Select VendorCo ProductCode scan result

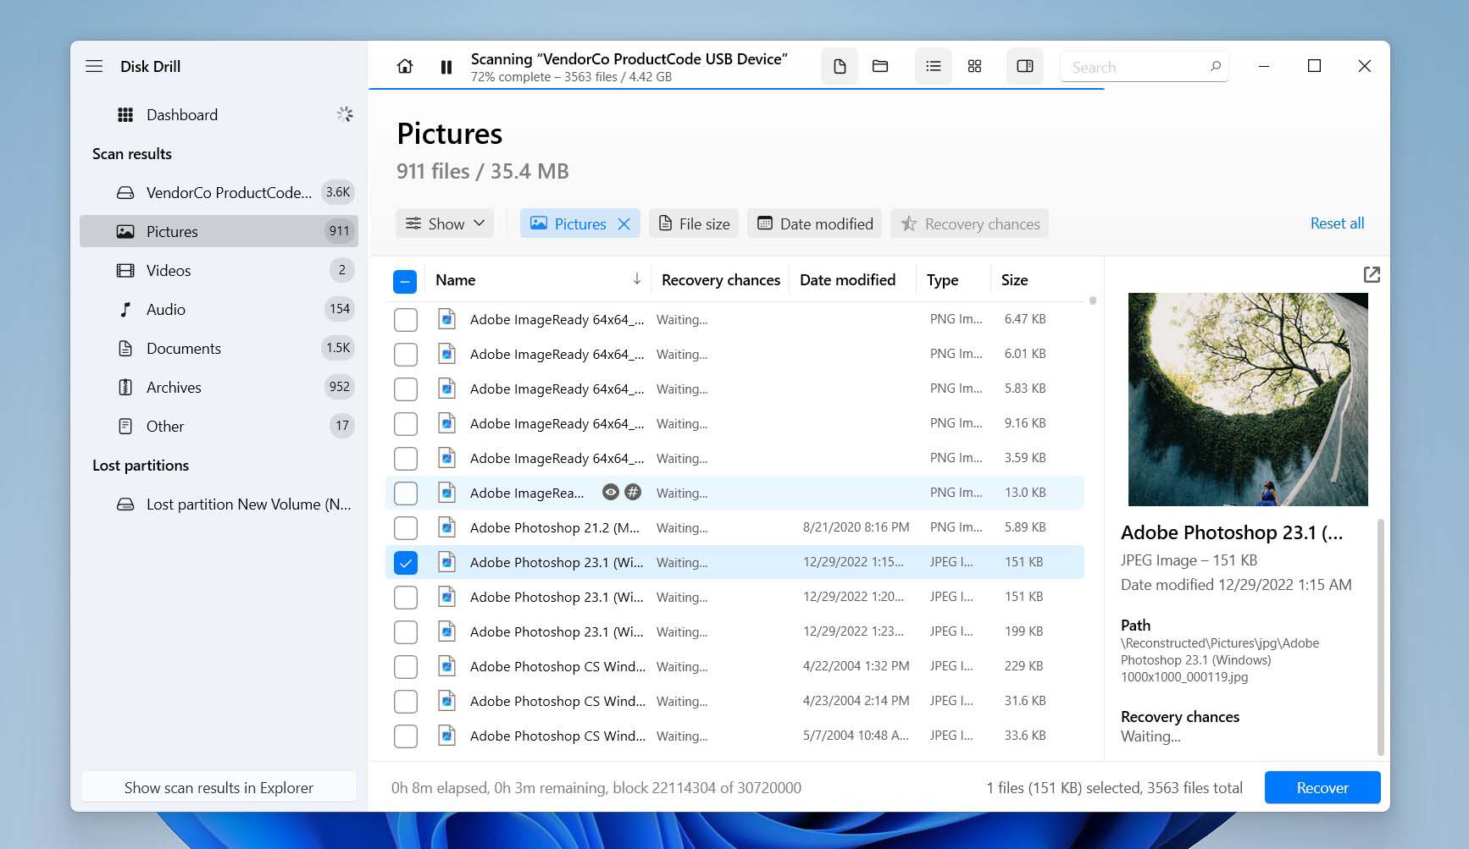coord(219,192)
